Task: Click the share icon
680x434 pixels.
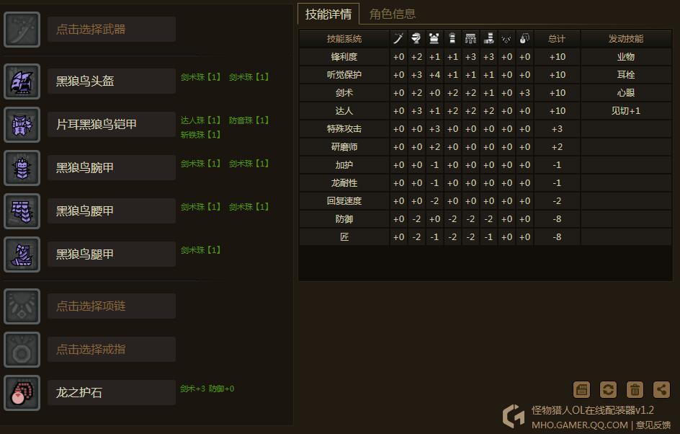Action: (x=661, y=390)
